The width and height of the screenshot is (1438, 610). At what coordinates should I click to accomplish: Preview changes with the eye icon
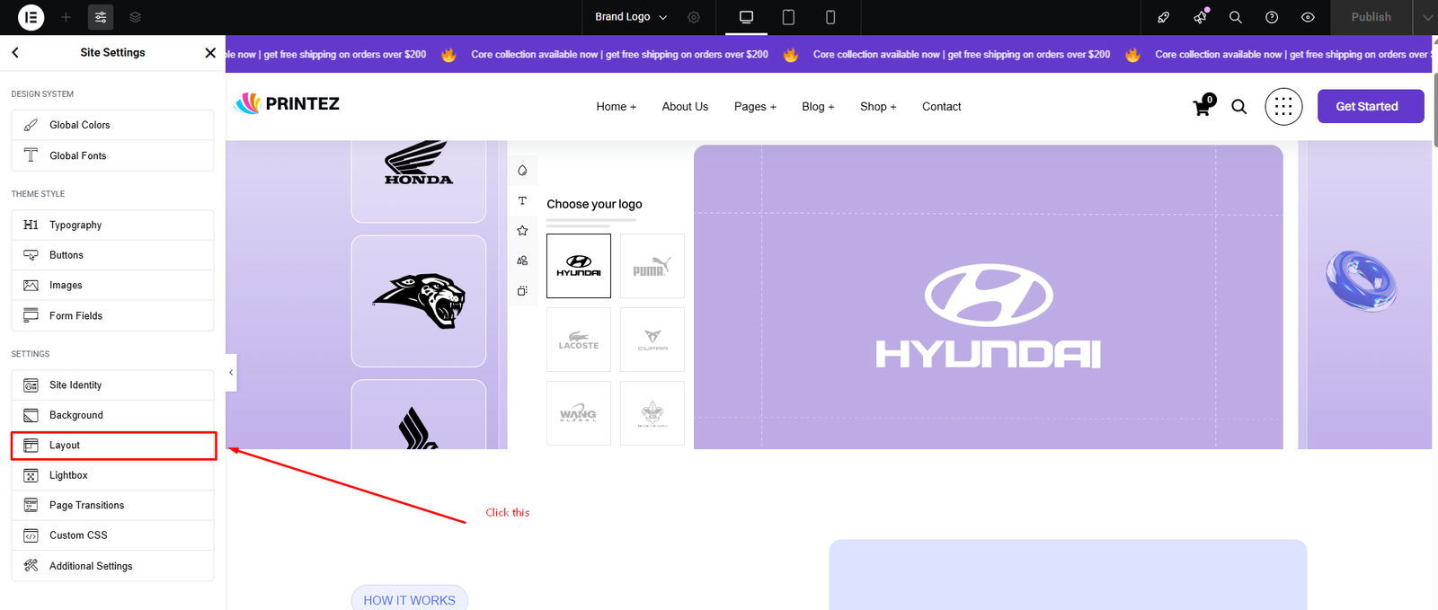1308,17
